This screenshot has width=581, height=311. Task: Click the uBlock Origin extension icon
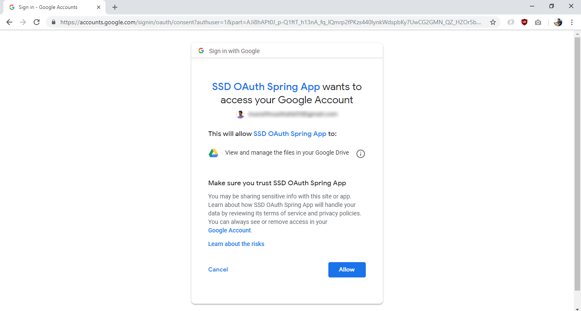pyautogui.click(x=524, y=22)
